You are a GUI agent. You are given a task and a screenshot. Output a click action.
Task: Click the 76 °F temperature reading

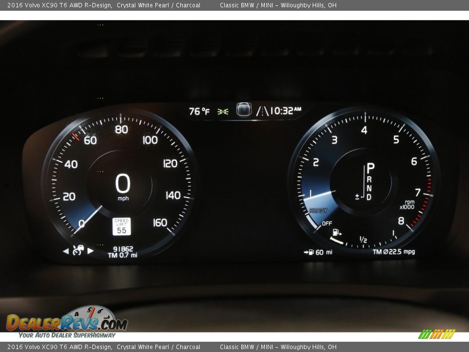pyautogui.click(x=199, y=111)
